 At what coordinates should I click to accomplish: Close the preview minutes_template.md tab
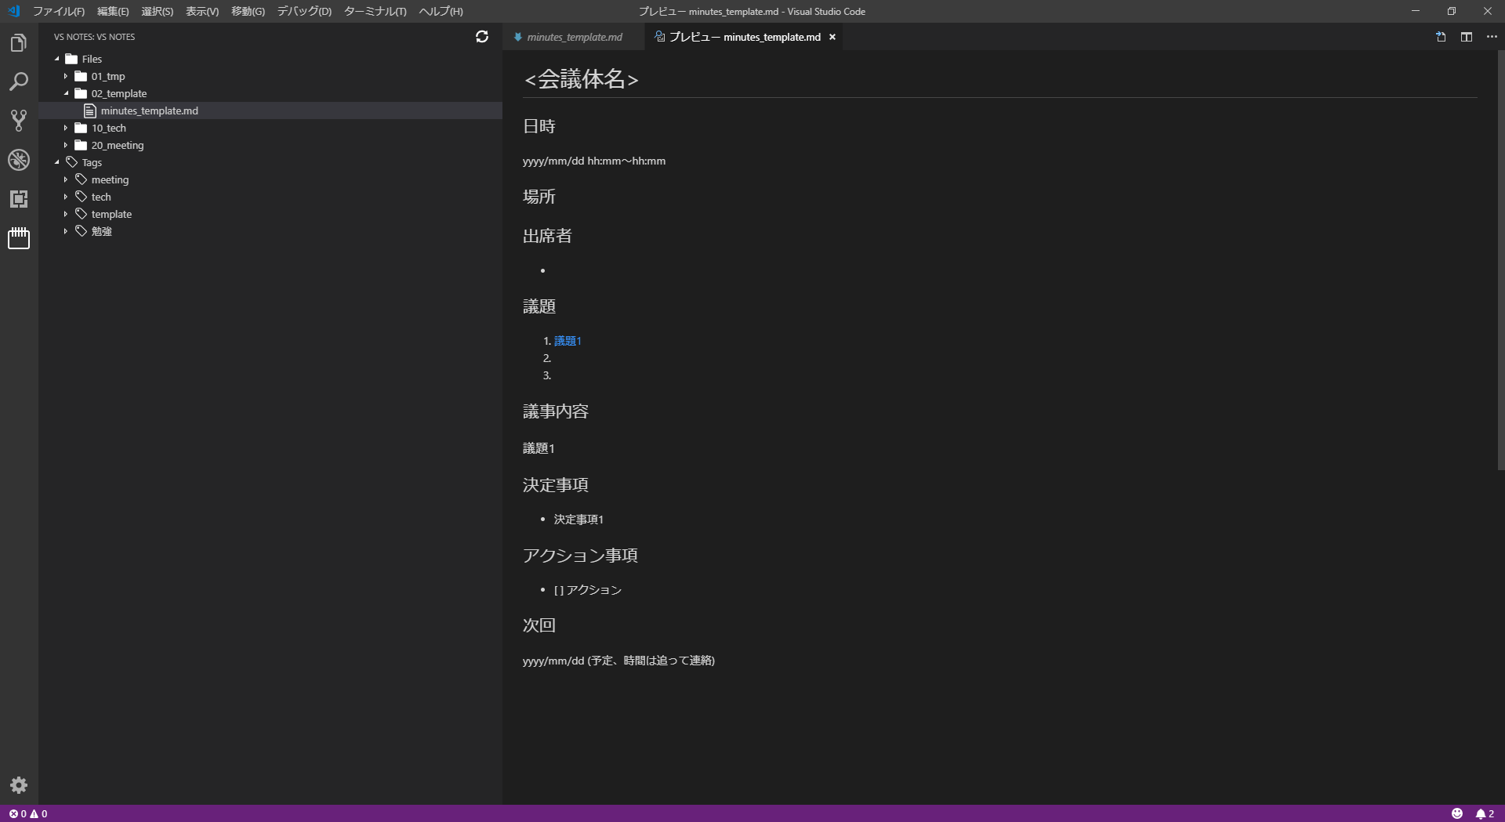[x=832, y=37]
